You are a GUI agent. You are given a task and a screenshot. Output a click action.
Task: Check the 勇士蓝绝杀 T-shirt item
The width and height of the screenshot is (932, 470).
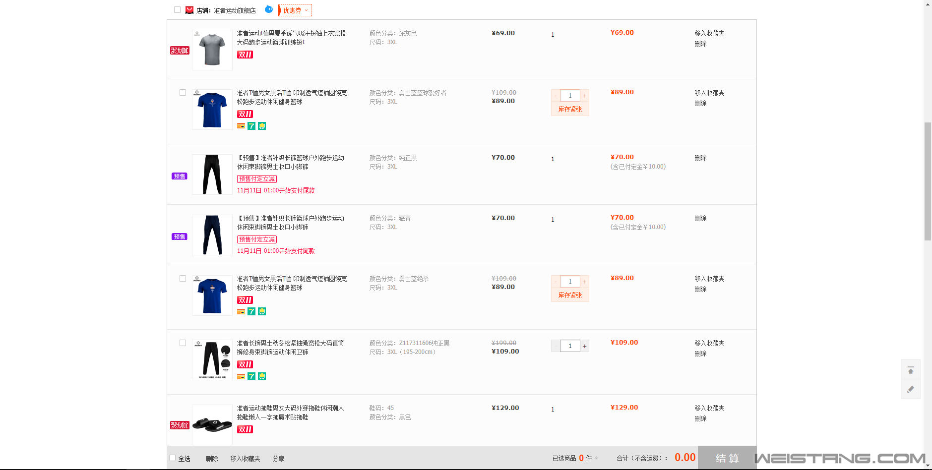(183, 279)
